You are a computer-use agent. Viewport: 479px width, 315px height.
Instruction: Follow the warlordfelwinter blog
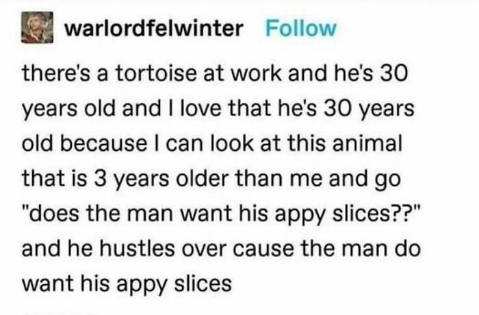(300, 29)
